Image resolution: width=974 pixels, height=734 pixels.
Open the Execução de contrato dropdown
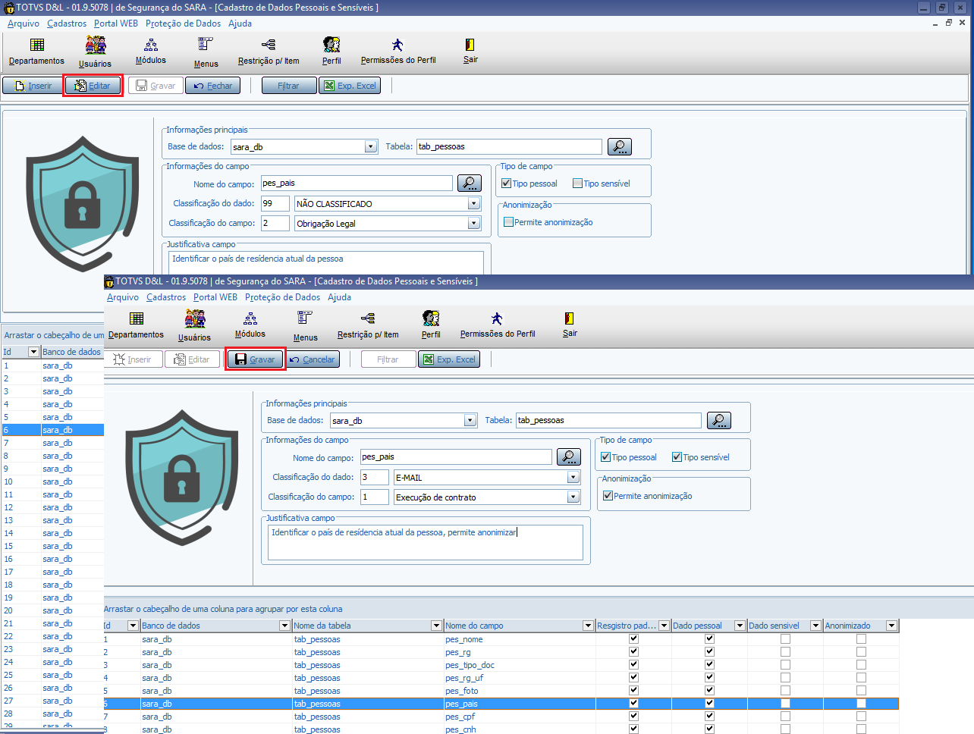573,497
